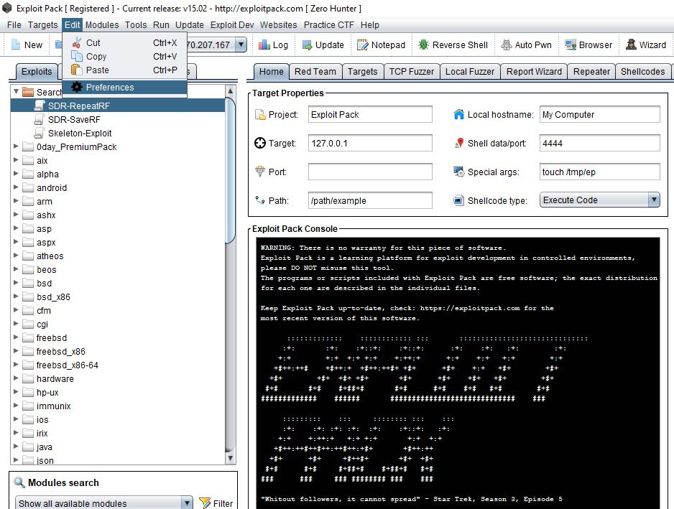Click the Update toolbar icon
Viewport: 674px width, 509px height.
307,45
